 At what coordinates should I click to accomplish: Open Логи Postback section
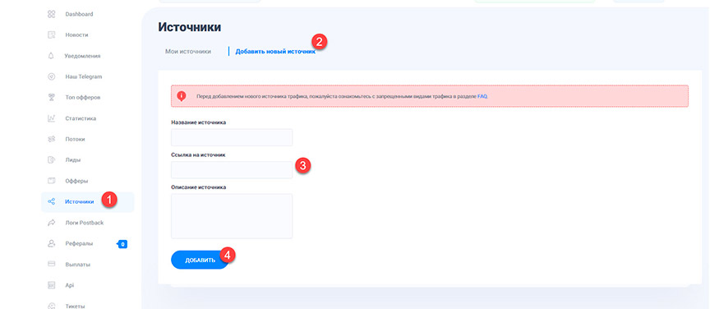(x=84, y=223)
